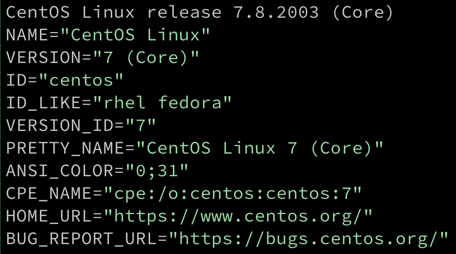Click the BUG_REPORT_URL variable key
Screen dimensions: 456x254
pyautogui.click(x=81, y=239)
